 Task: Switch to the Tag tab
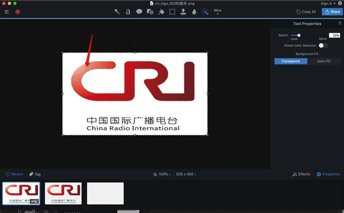tap(35, 174)
